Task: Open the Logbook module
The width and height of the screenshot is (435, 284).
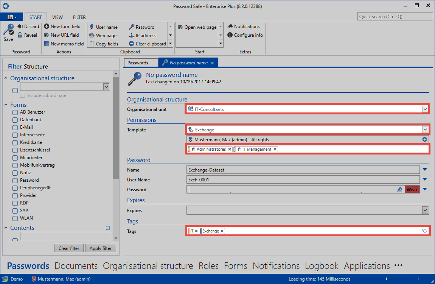Action: coord(322,266)
